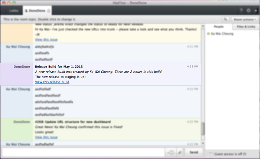The height and width of the screenshot is (159, 260).
Task: Click the #268 Update URL structure heading
Action: [x=73, y=122]
